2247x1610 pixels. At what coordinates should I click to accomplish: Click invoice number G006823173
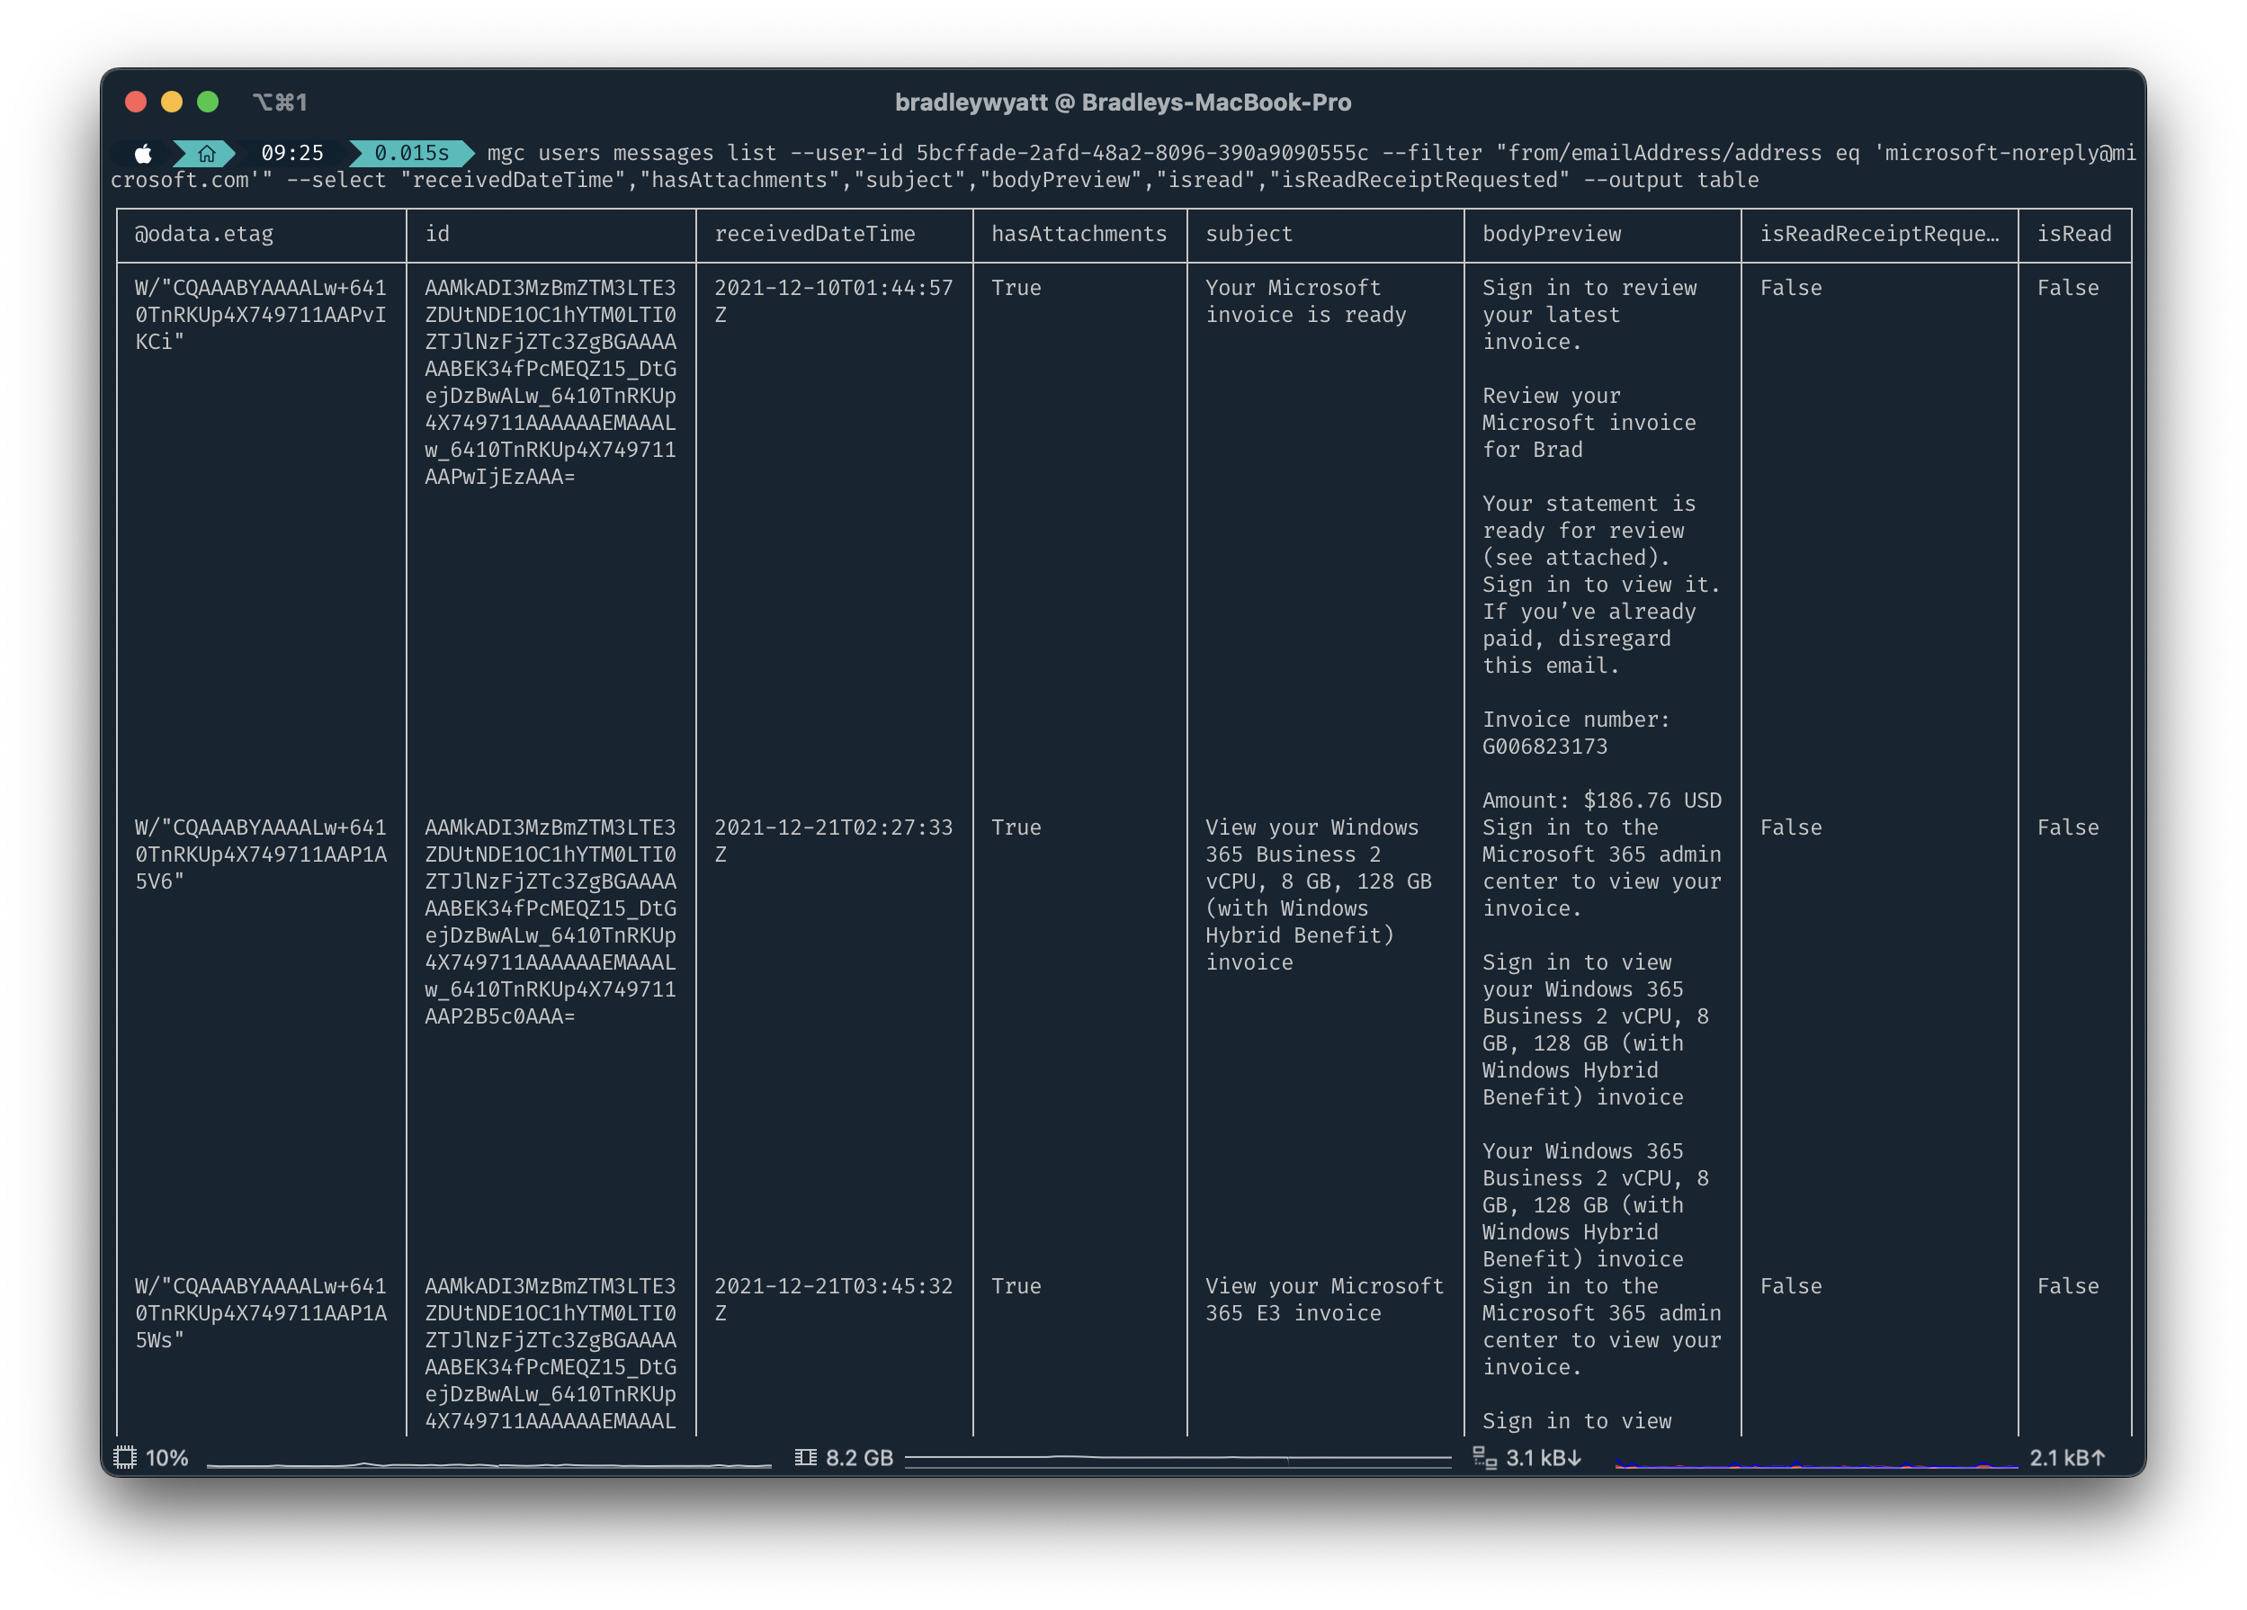(1544, 747)
